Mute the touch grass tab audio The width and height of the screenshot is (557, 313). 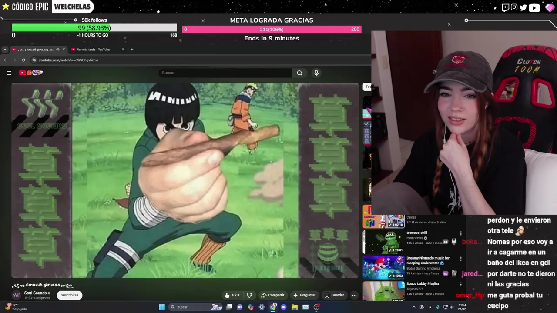pos(57,49)
